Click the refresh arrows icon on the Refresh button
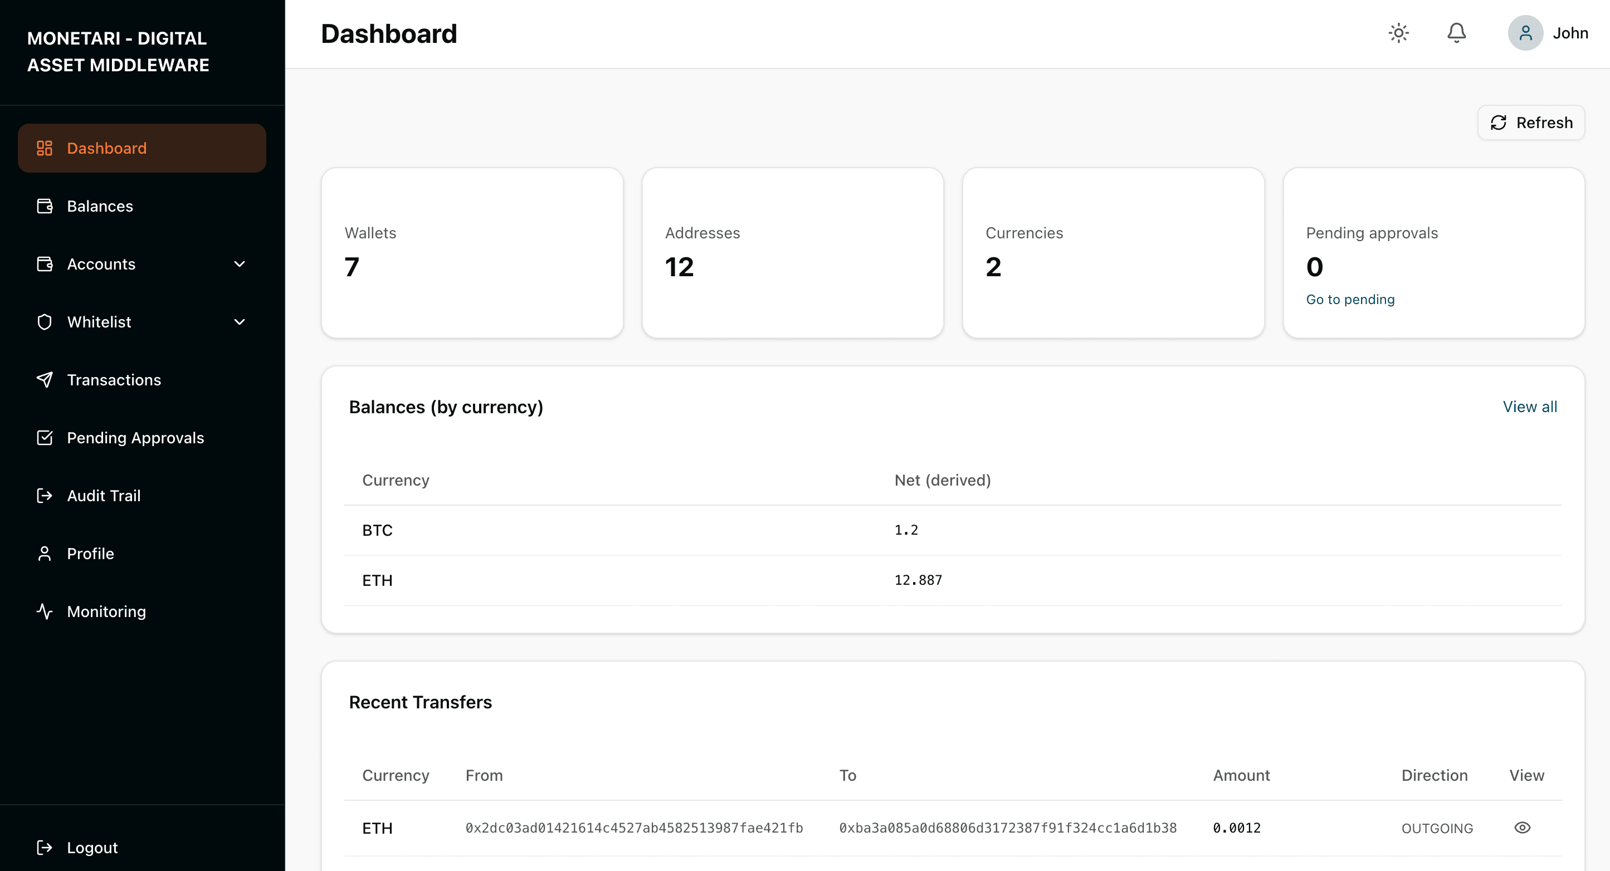The height and width of the screenshot is (871, 1610). click(1499, 123)
